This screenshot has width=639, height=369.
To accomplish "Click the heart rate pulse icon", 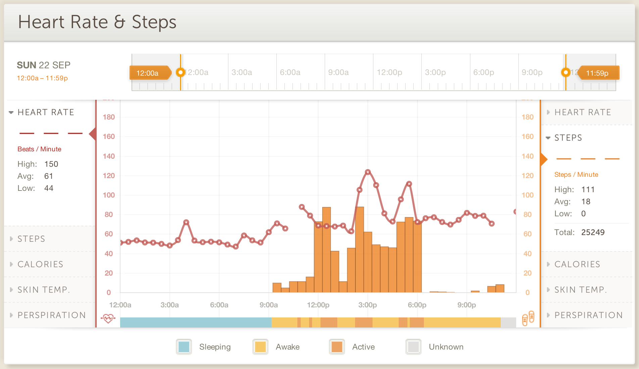I will 108,318.
